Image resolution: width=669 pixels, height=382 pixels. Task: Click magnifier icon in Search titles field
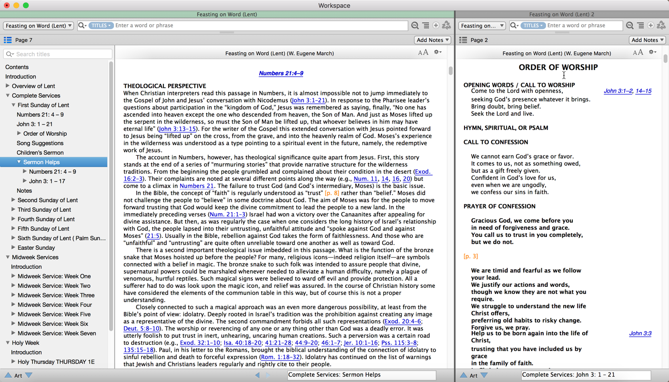pyautogui.click(x=10, y=54)
